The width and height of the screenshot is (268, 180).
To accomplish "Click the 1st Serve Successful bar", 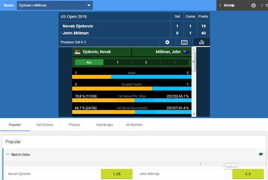I will point(132,112).
